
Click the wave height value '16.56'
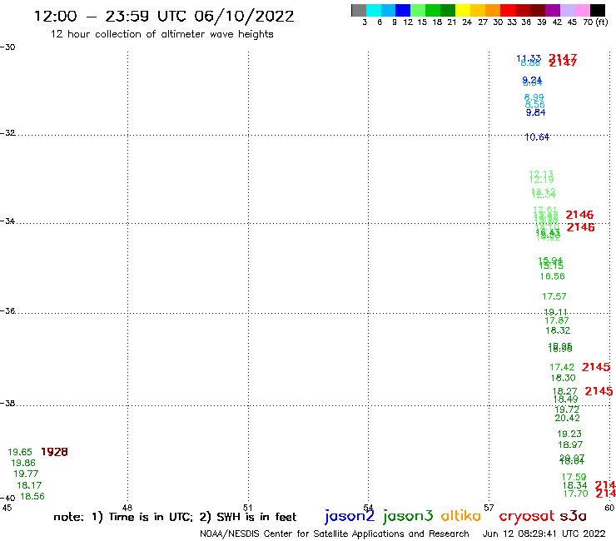pos(553,276)
